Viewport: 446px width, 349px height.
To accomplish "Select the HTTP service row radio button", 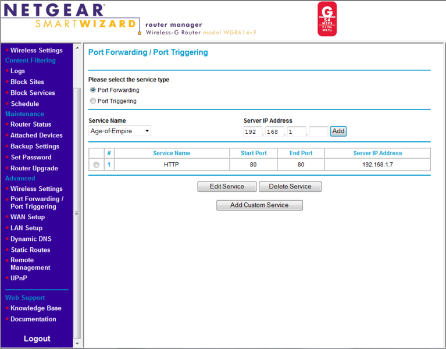I will (97, 165).
